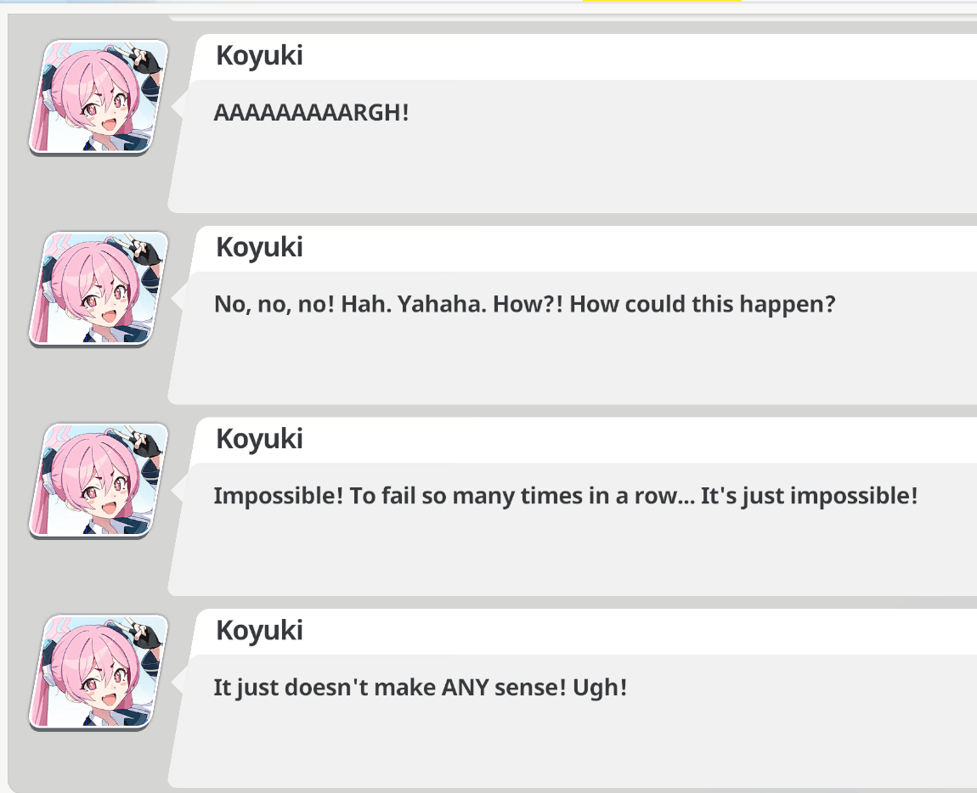Click the word 'Yahaha' in the second message
This screenshot has height=793, width=977.
coord(442,305)
